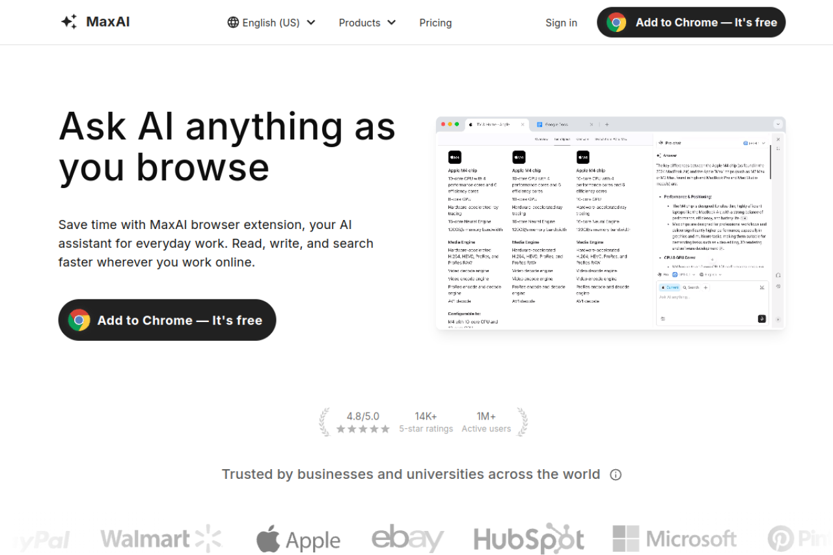Click the Save time with MaxAI description paragraph
Screen dimensions: 833x555
pos(216,243)
